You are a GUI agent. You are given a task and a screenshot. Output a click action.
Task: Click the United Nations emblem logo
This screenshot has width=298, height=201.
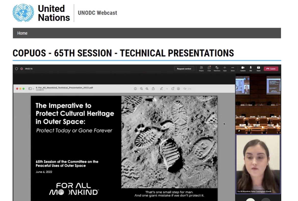pos(23,13)
